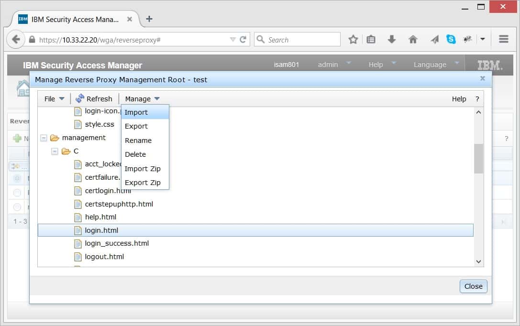520x326 pixels.
Task: Click the question mark help icon in the dialog
Action: pos(477,98)
